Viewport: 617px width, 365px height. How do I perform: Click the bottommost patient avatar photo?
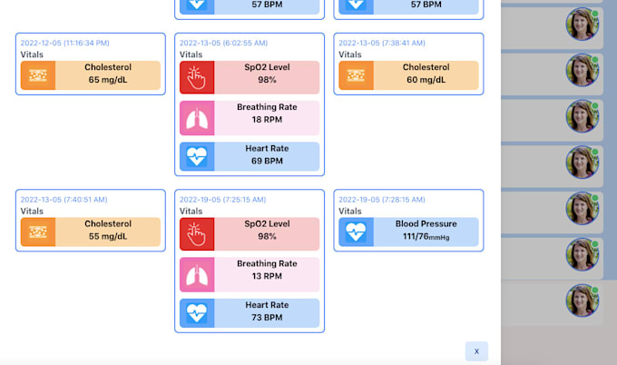click(582, 301)
